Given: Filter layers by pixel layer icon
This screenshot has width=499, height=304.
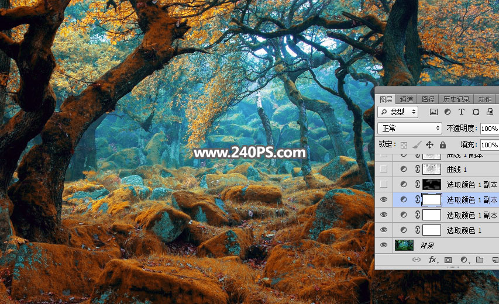Looking at the screenshot, I should pos(433,112).
